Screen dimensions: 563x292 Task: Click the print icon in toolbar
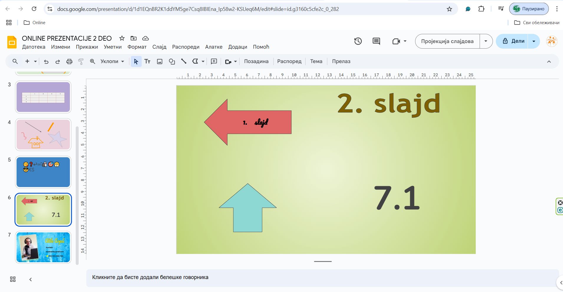tap(69, 62)
